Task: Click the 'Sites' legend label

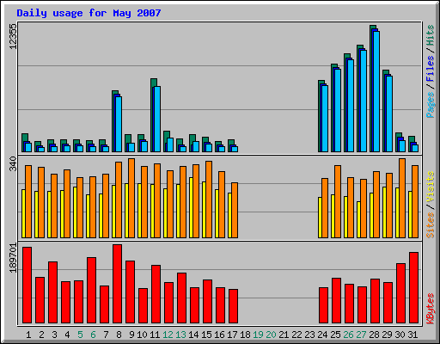Action: click(x=431, y=225)
